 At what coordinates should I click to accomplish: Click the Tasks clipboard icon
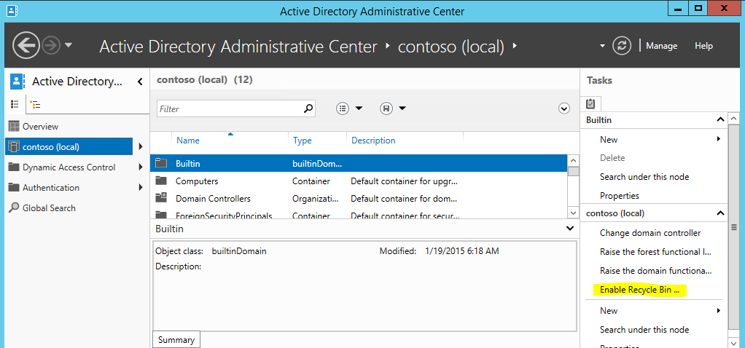pyautogui.click(x=590, y=103)
